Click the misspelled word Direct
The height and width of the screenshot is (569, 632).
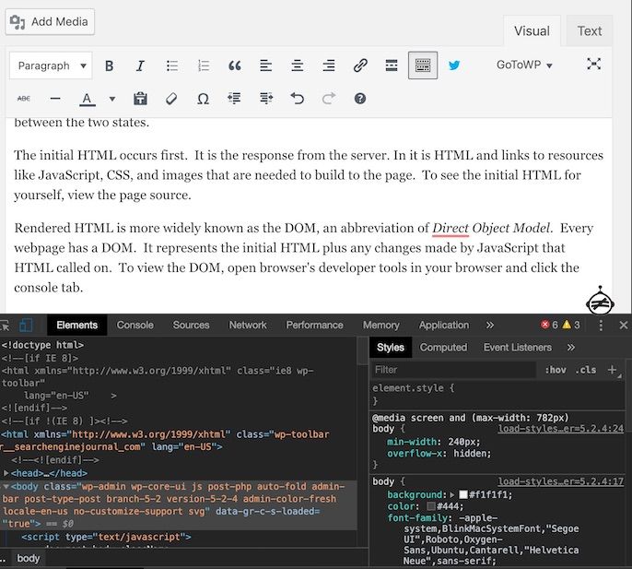[x=451, y=228]
